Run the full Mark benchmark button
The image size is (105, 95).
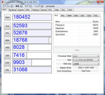point(7,17)
